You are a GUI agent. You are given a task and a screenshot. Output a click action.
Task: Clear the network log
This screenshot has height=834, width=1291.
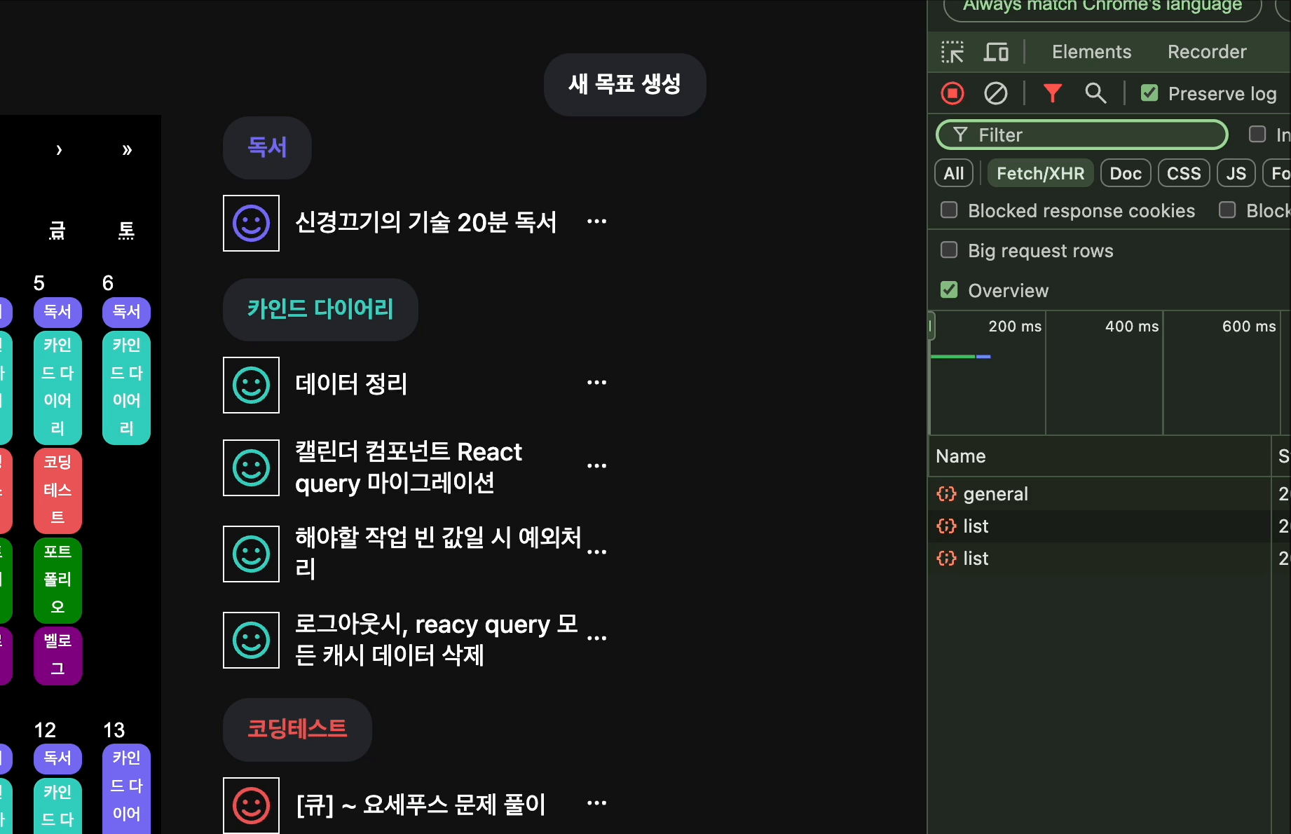996,93
